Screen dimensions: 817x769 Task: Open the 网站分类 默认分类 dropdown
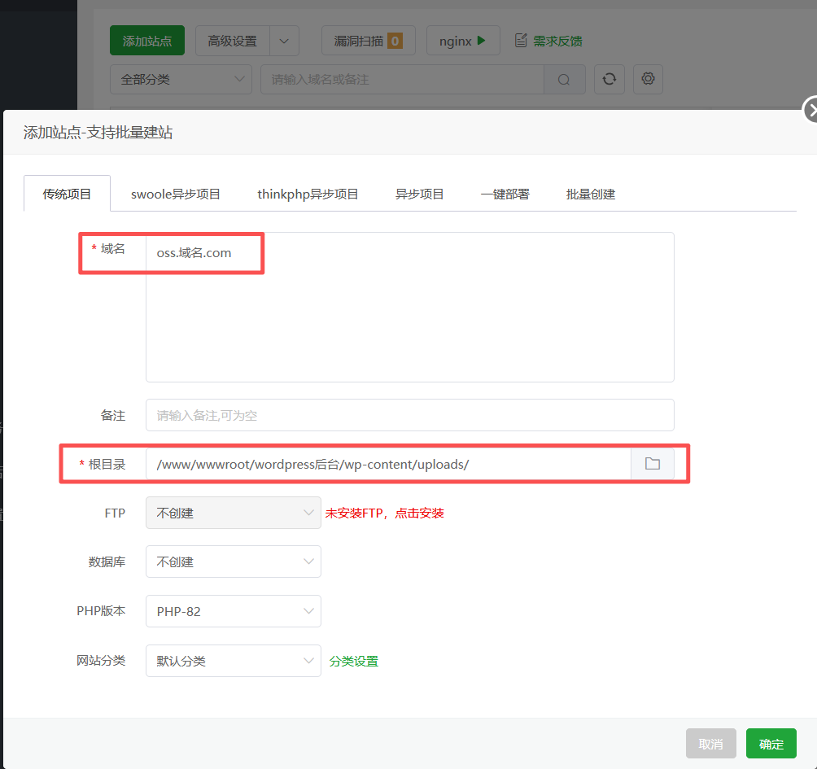[233, 661]
